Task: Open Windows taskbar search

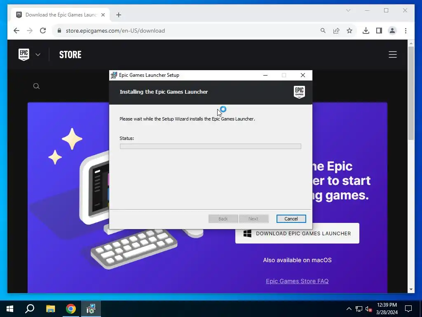Action: tap(30, 309)
